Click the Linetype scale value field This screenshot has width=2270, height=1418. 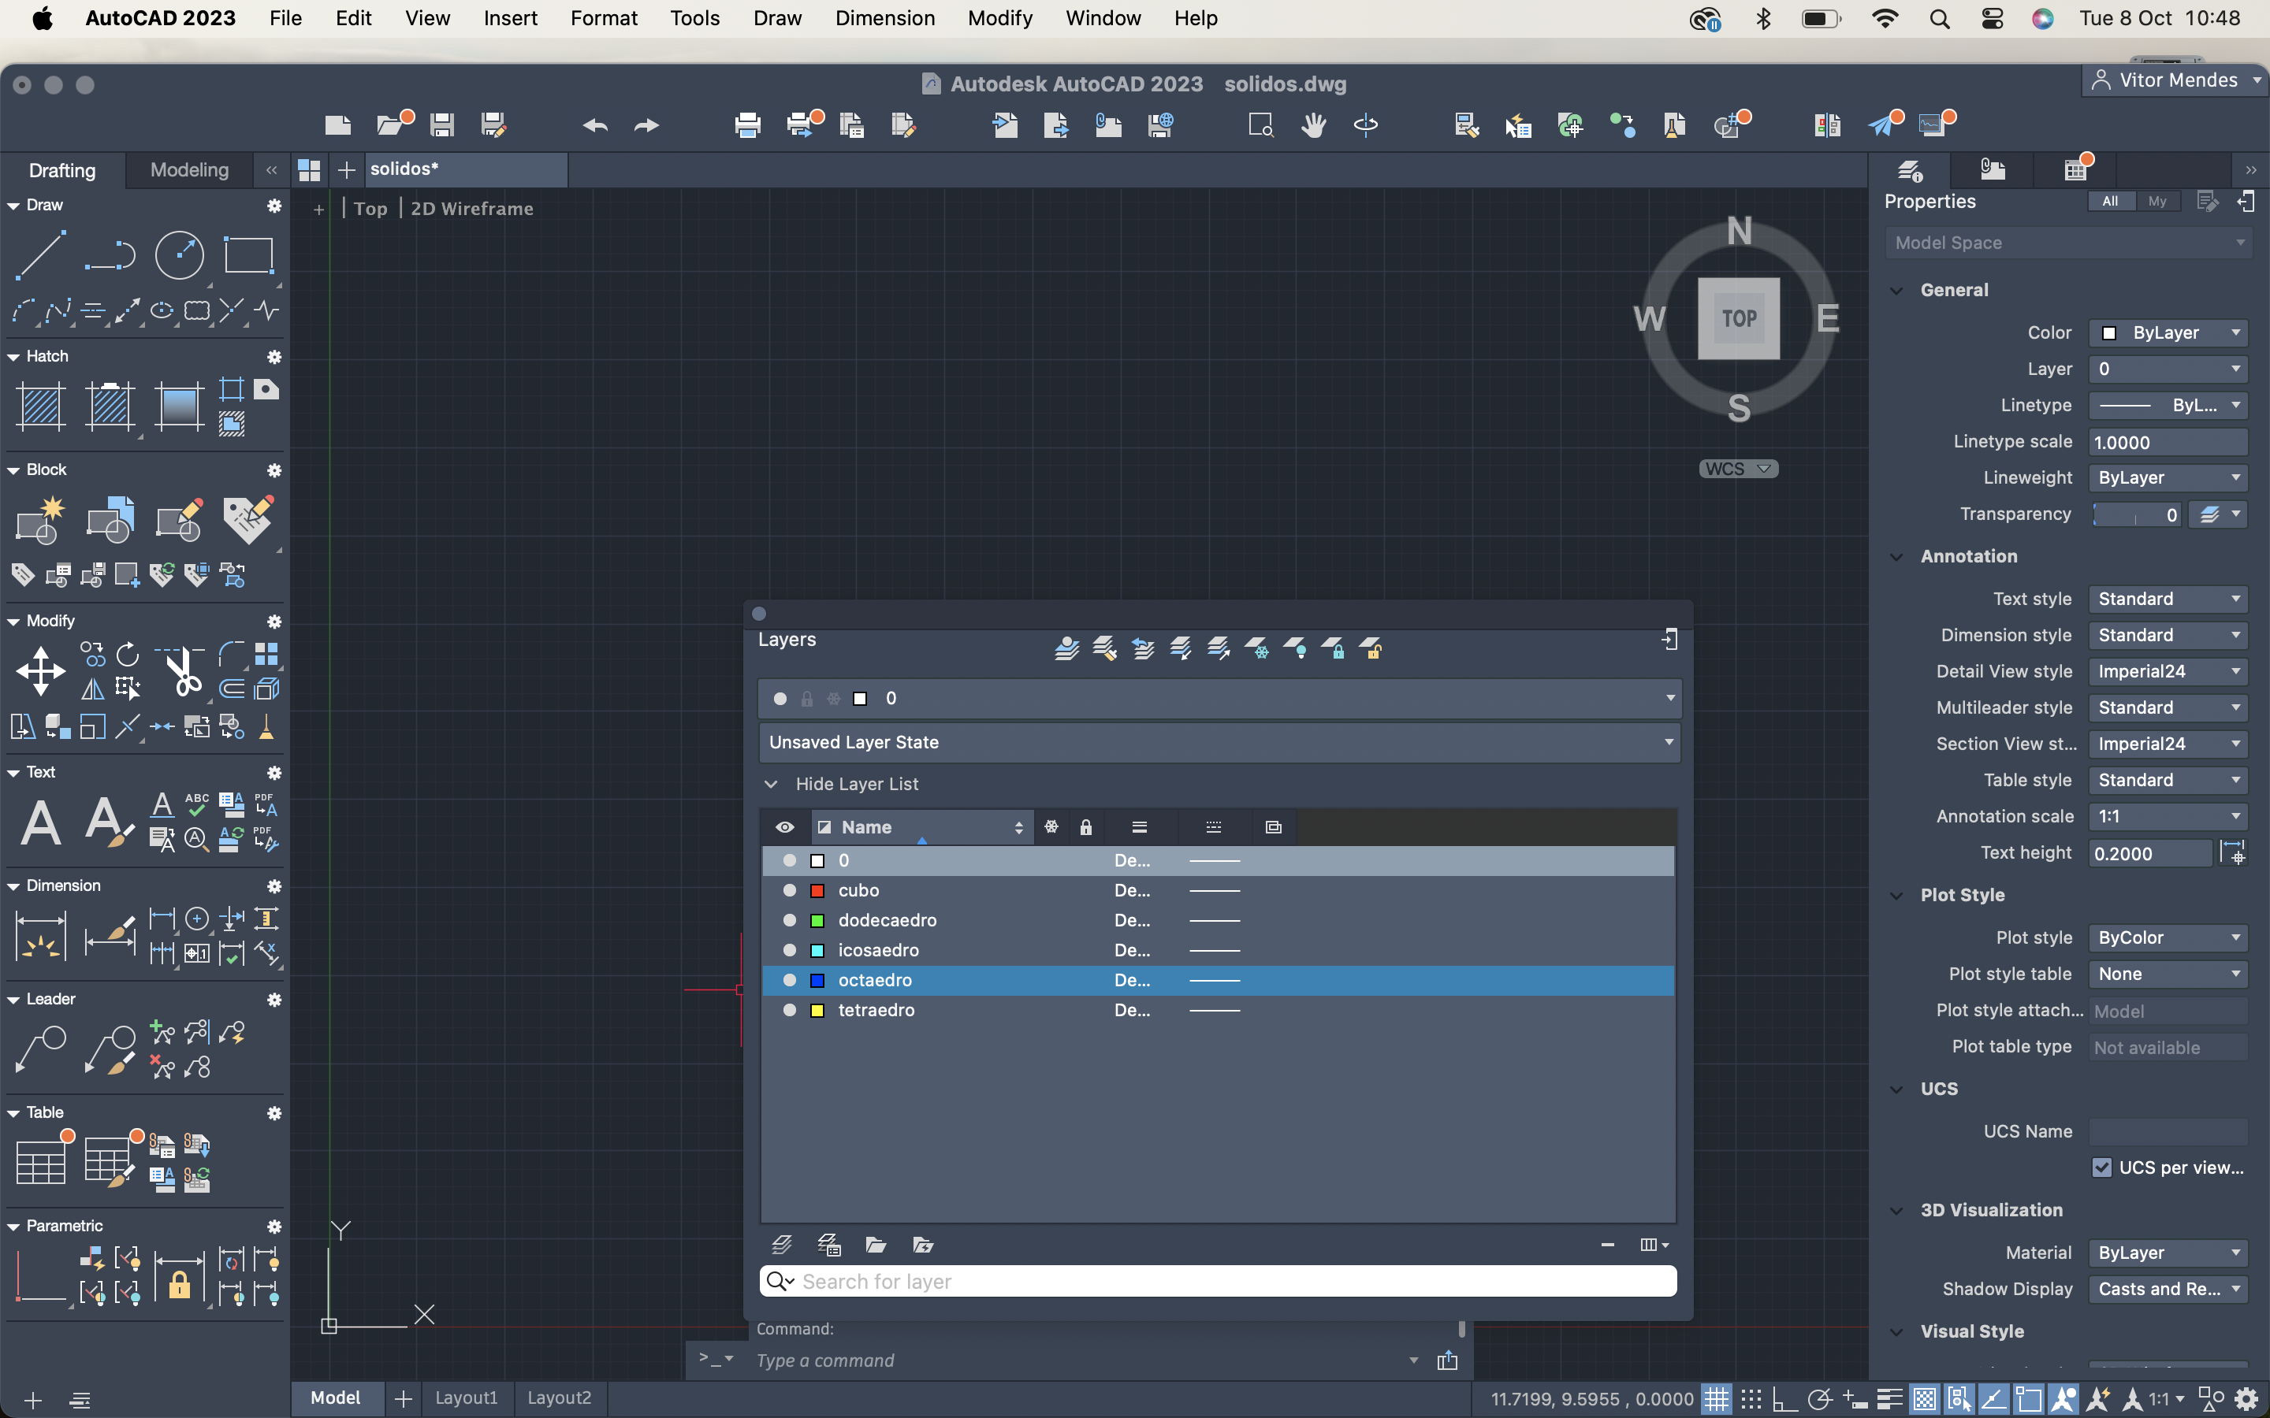coord(2168,442)
